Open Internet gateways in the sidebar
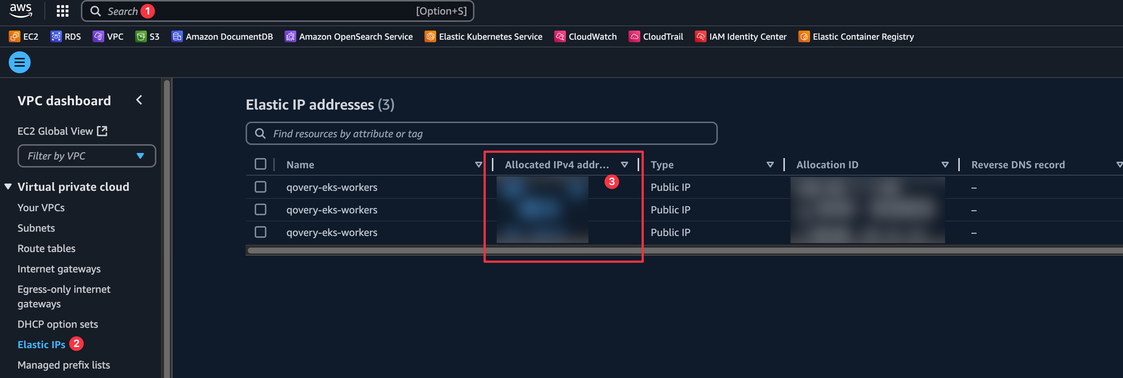Image resolution: width=1123 pixels, height=378 pixels. [x=59, y=269]
